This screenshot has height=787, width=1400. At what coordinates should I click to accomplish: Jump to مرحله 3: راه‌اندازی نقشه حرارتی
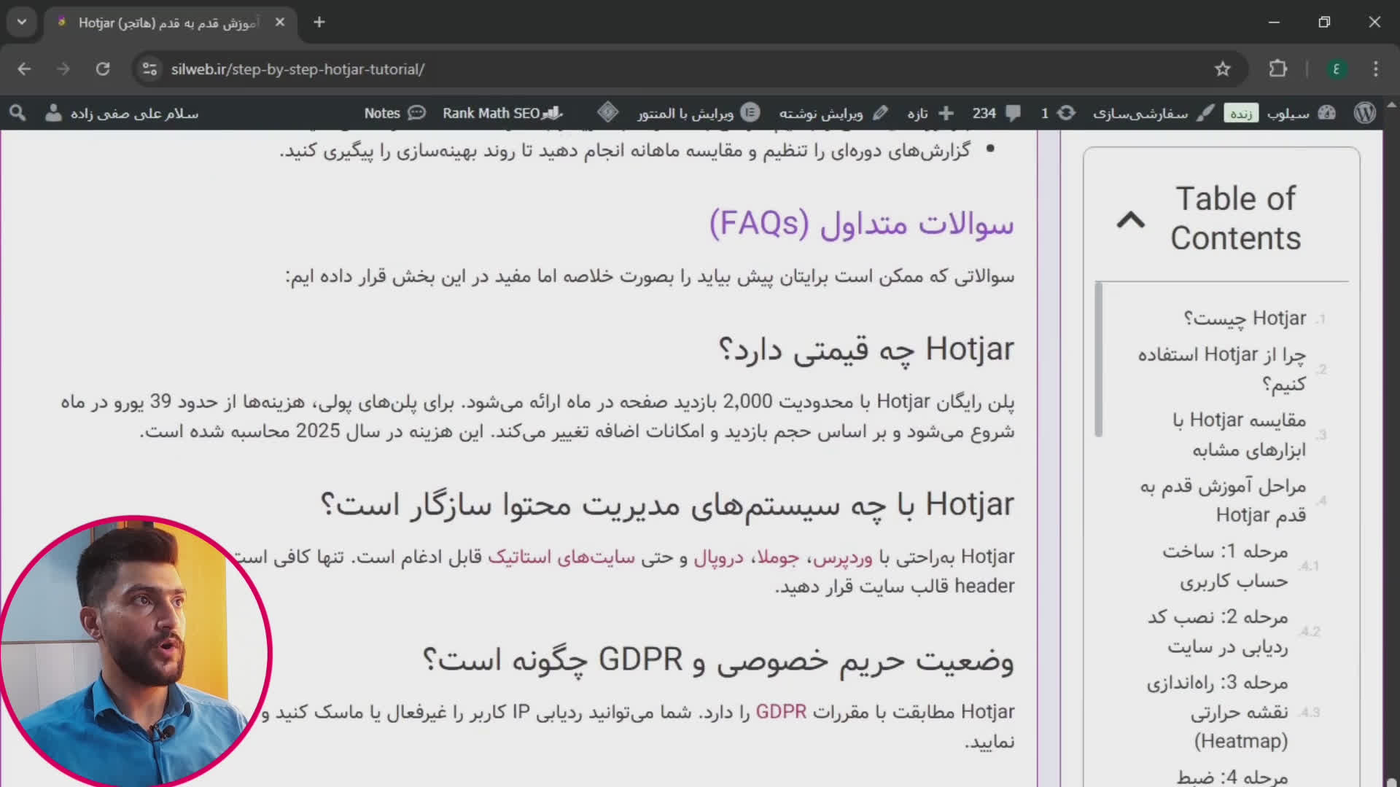pos(1217,712)
